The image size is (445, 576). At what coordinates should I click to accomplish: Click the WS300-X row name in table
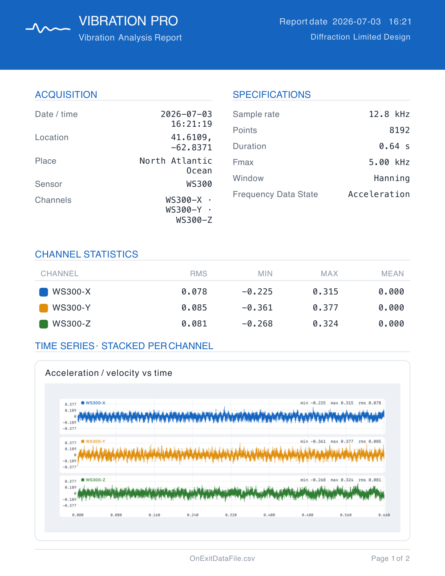tap(72, 292)
